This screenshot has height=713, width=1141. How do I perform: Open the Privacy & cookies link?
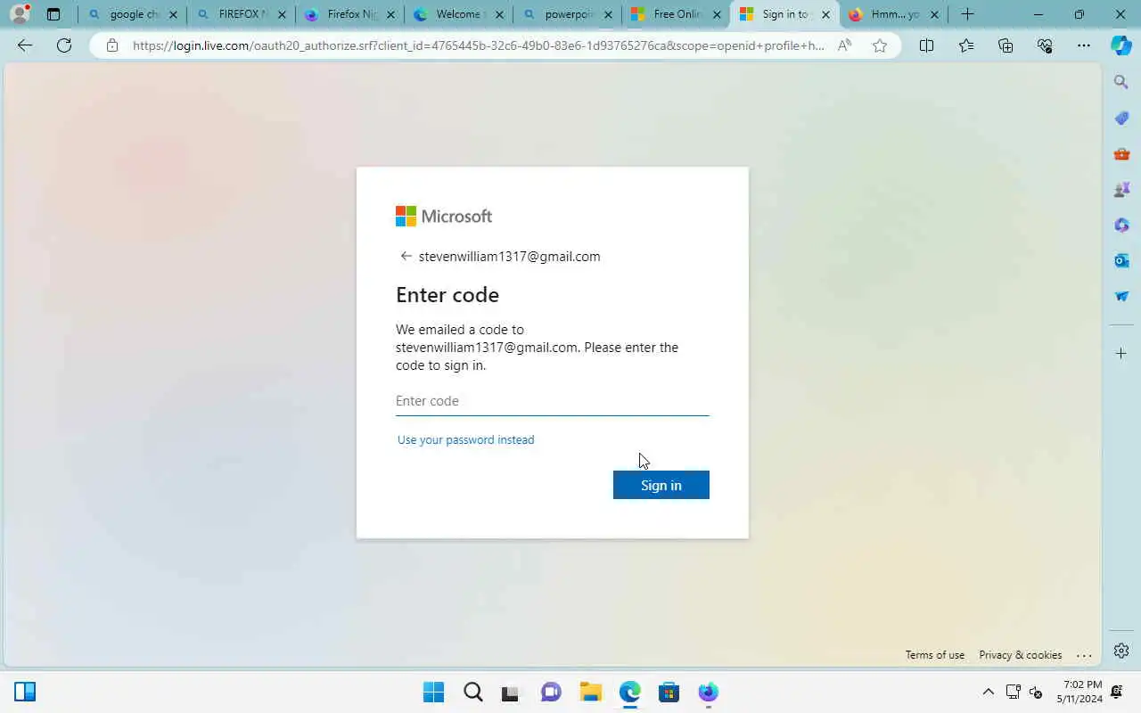point(1021,655)
